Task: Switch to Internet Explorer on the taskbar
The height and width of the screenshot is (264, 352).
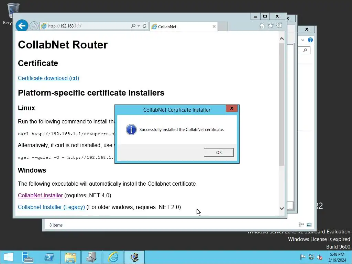Action: (x=113, y=257)
